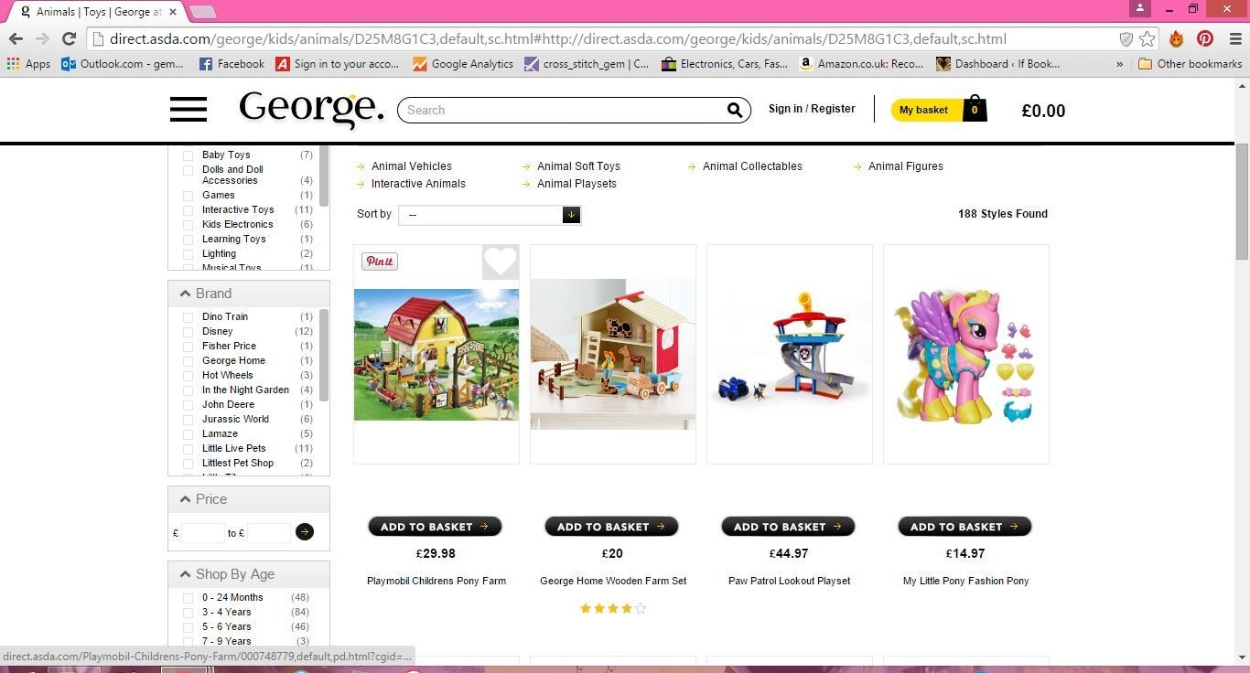Open Animal Collectables category

coord(752,166)
